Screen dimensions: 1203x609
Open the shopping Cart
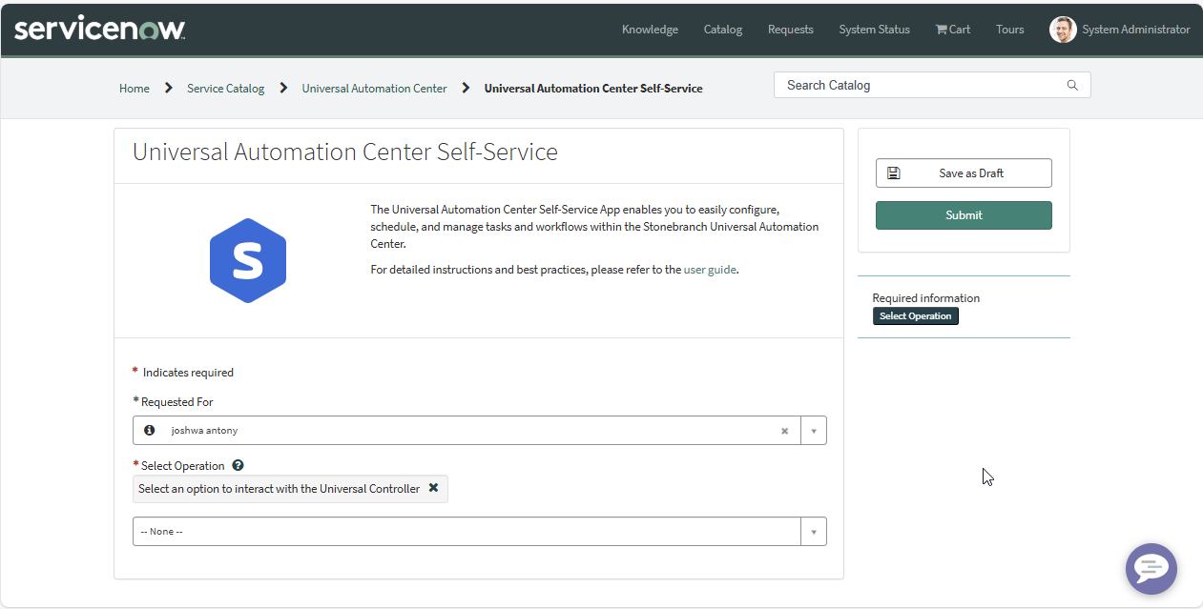click(x=953, y=30)
